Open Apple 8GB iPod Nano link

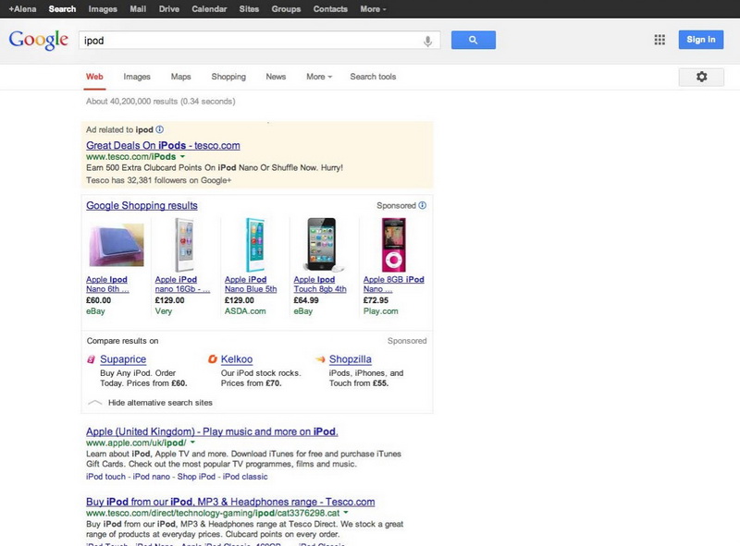394,285
